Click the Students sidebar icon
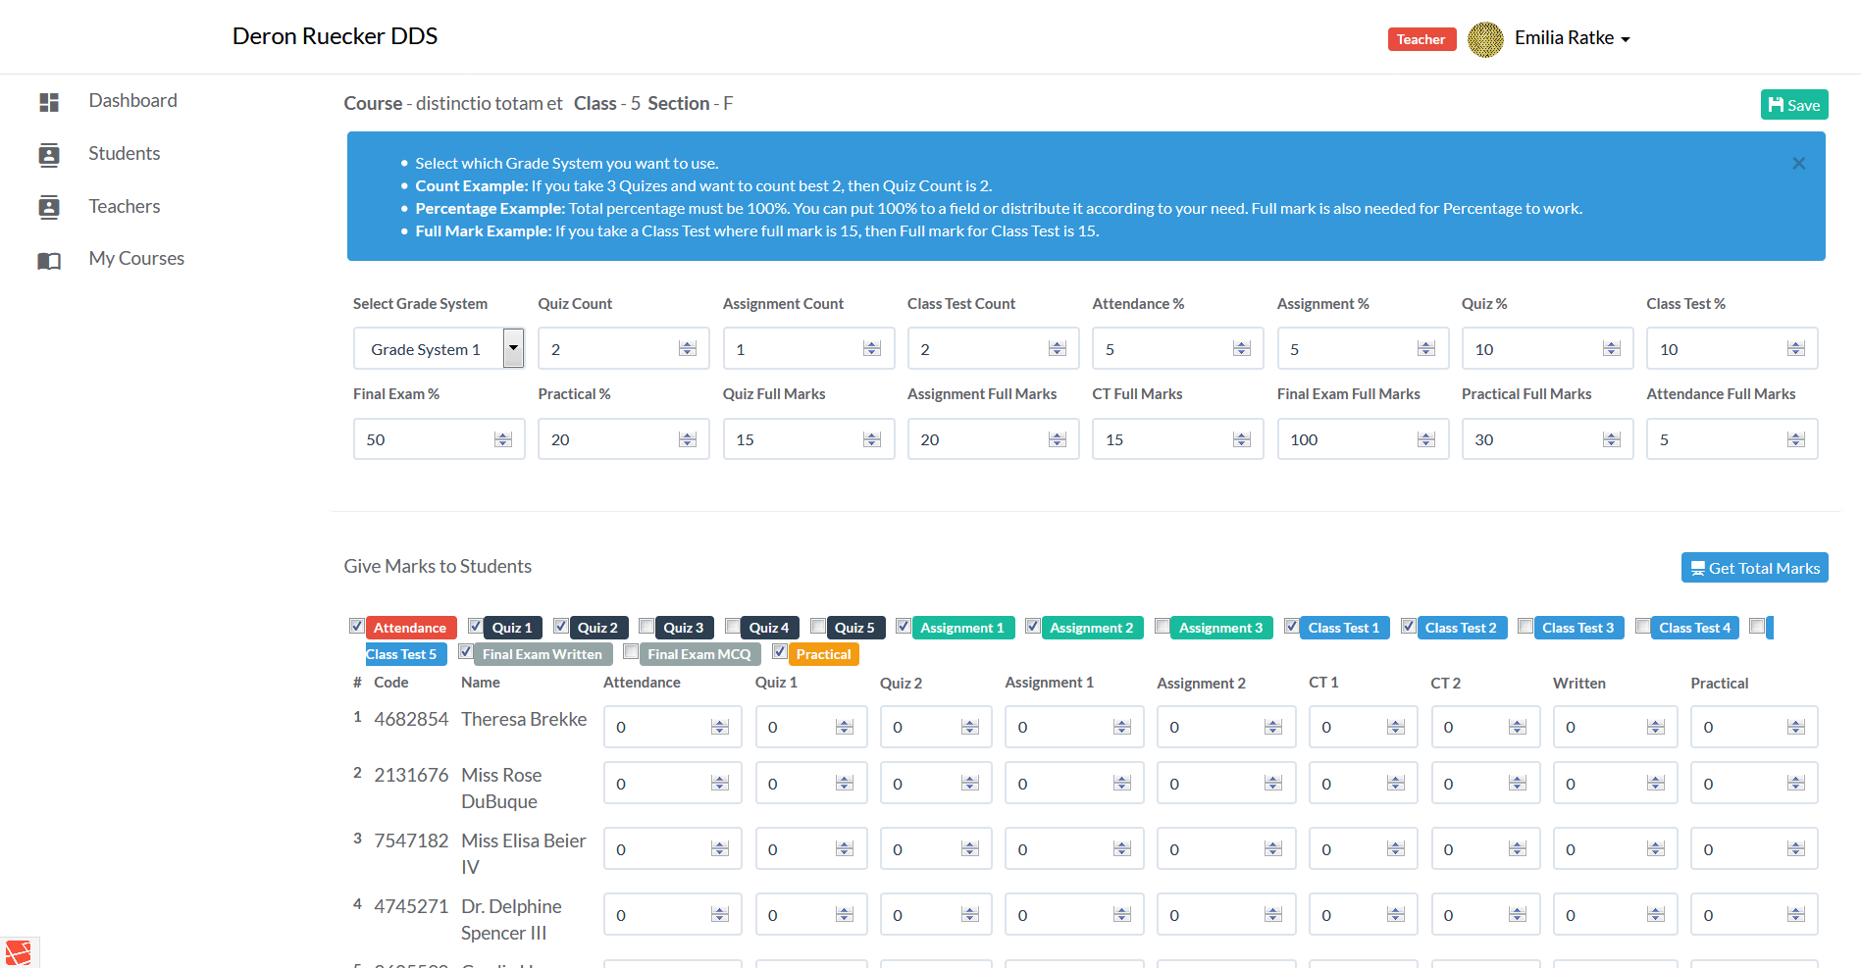The image size is (1861, 968). point(49,155)
